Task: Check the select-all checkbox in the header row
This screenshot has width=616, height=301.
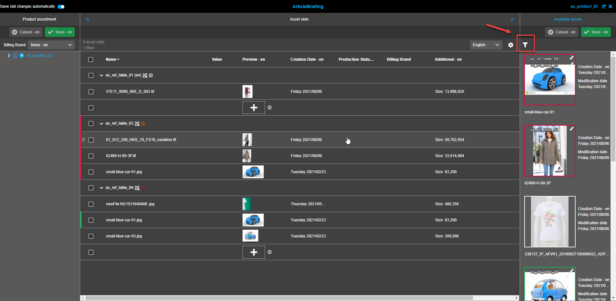Action: tap(91, 59)
